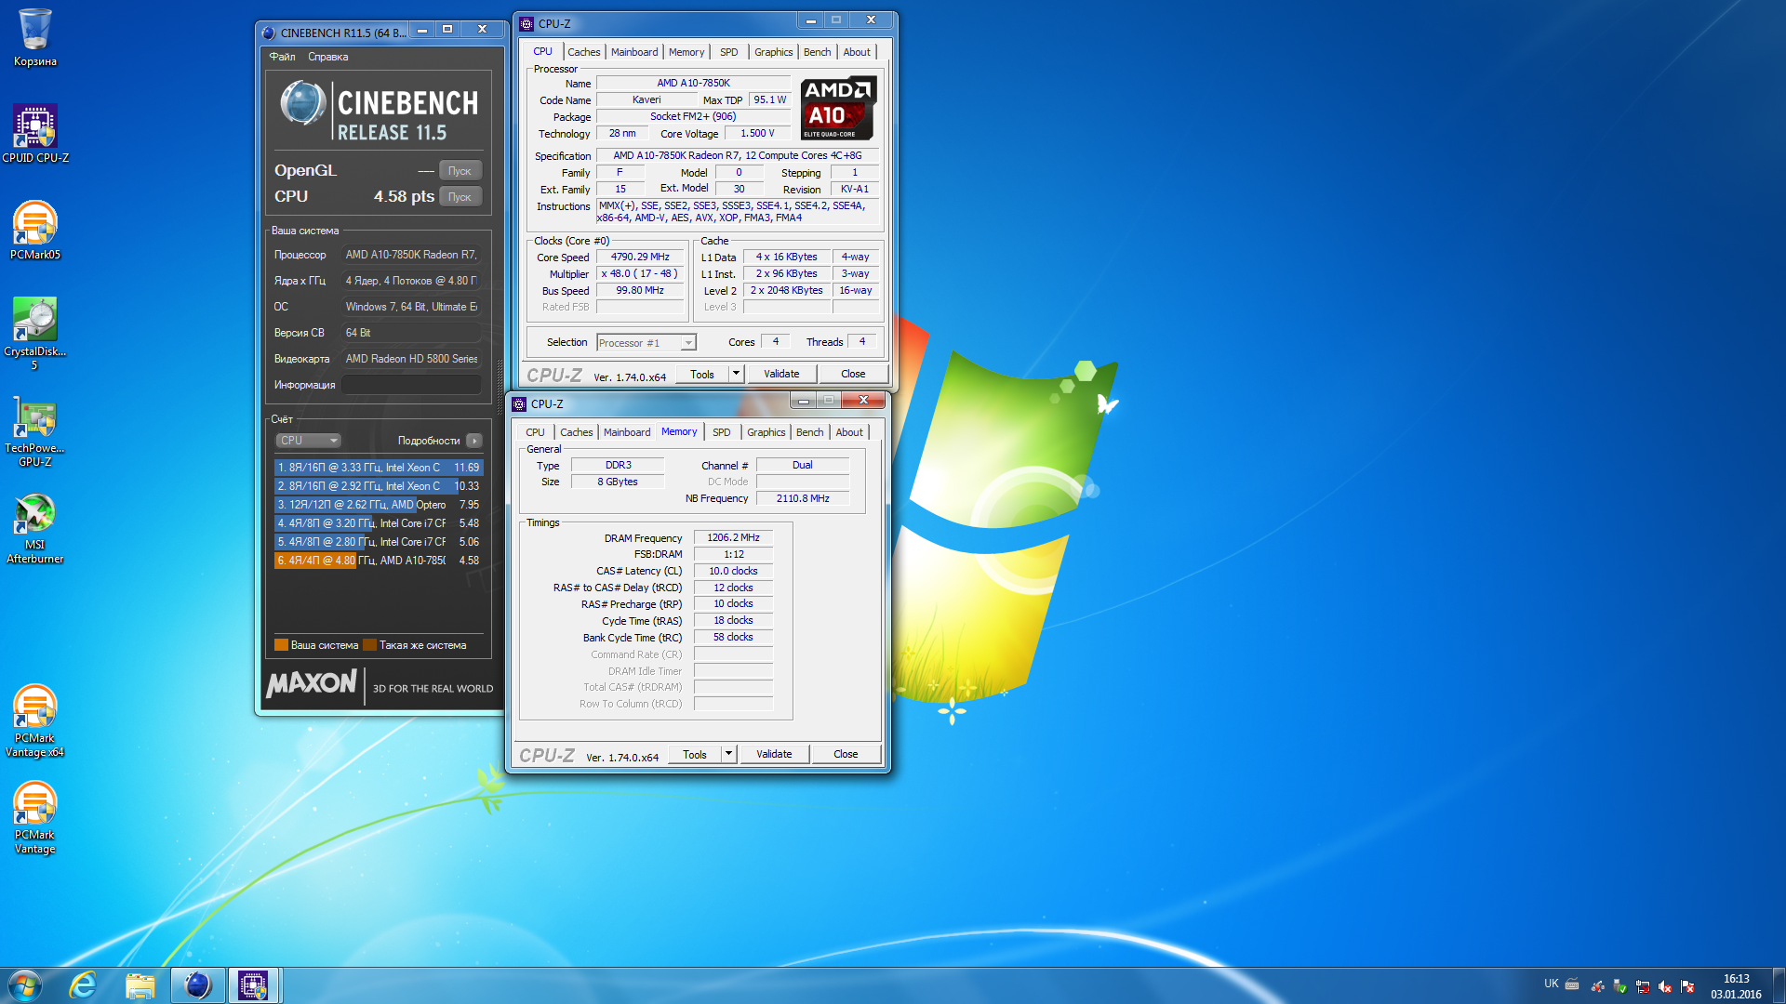Switch to CPU tab in lower CPU-Z
Image resolution: width=1786 pixels, height=1004 pixels.
535,432
